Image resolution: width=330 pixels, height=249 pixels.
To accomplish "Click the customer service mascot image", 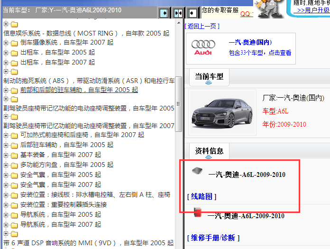I will (269, 9).
